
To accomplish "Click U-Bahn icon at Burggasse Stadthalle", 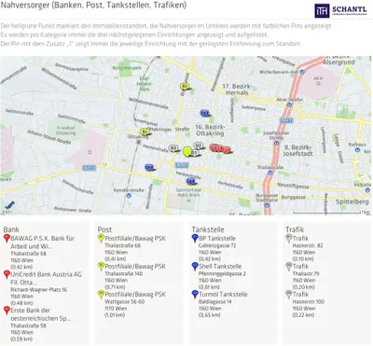I will (267, 205).
